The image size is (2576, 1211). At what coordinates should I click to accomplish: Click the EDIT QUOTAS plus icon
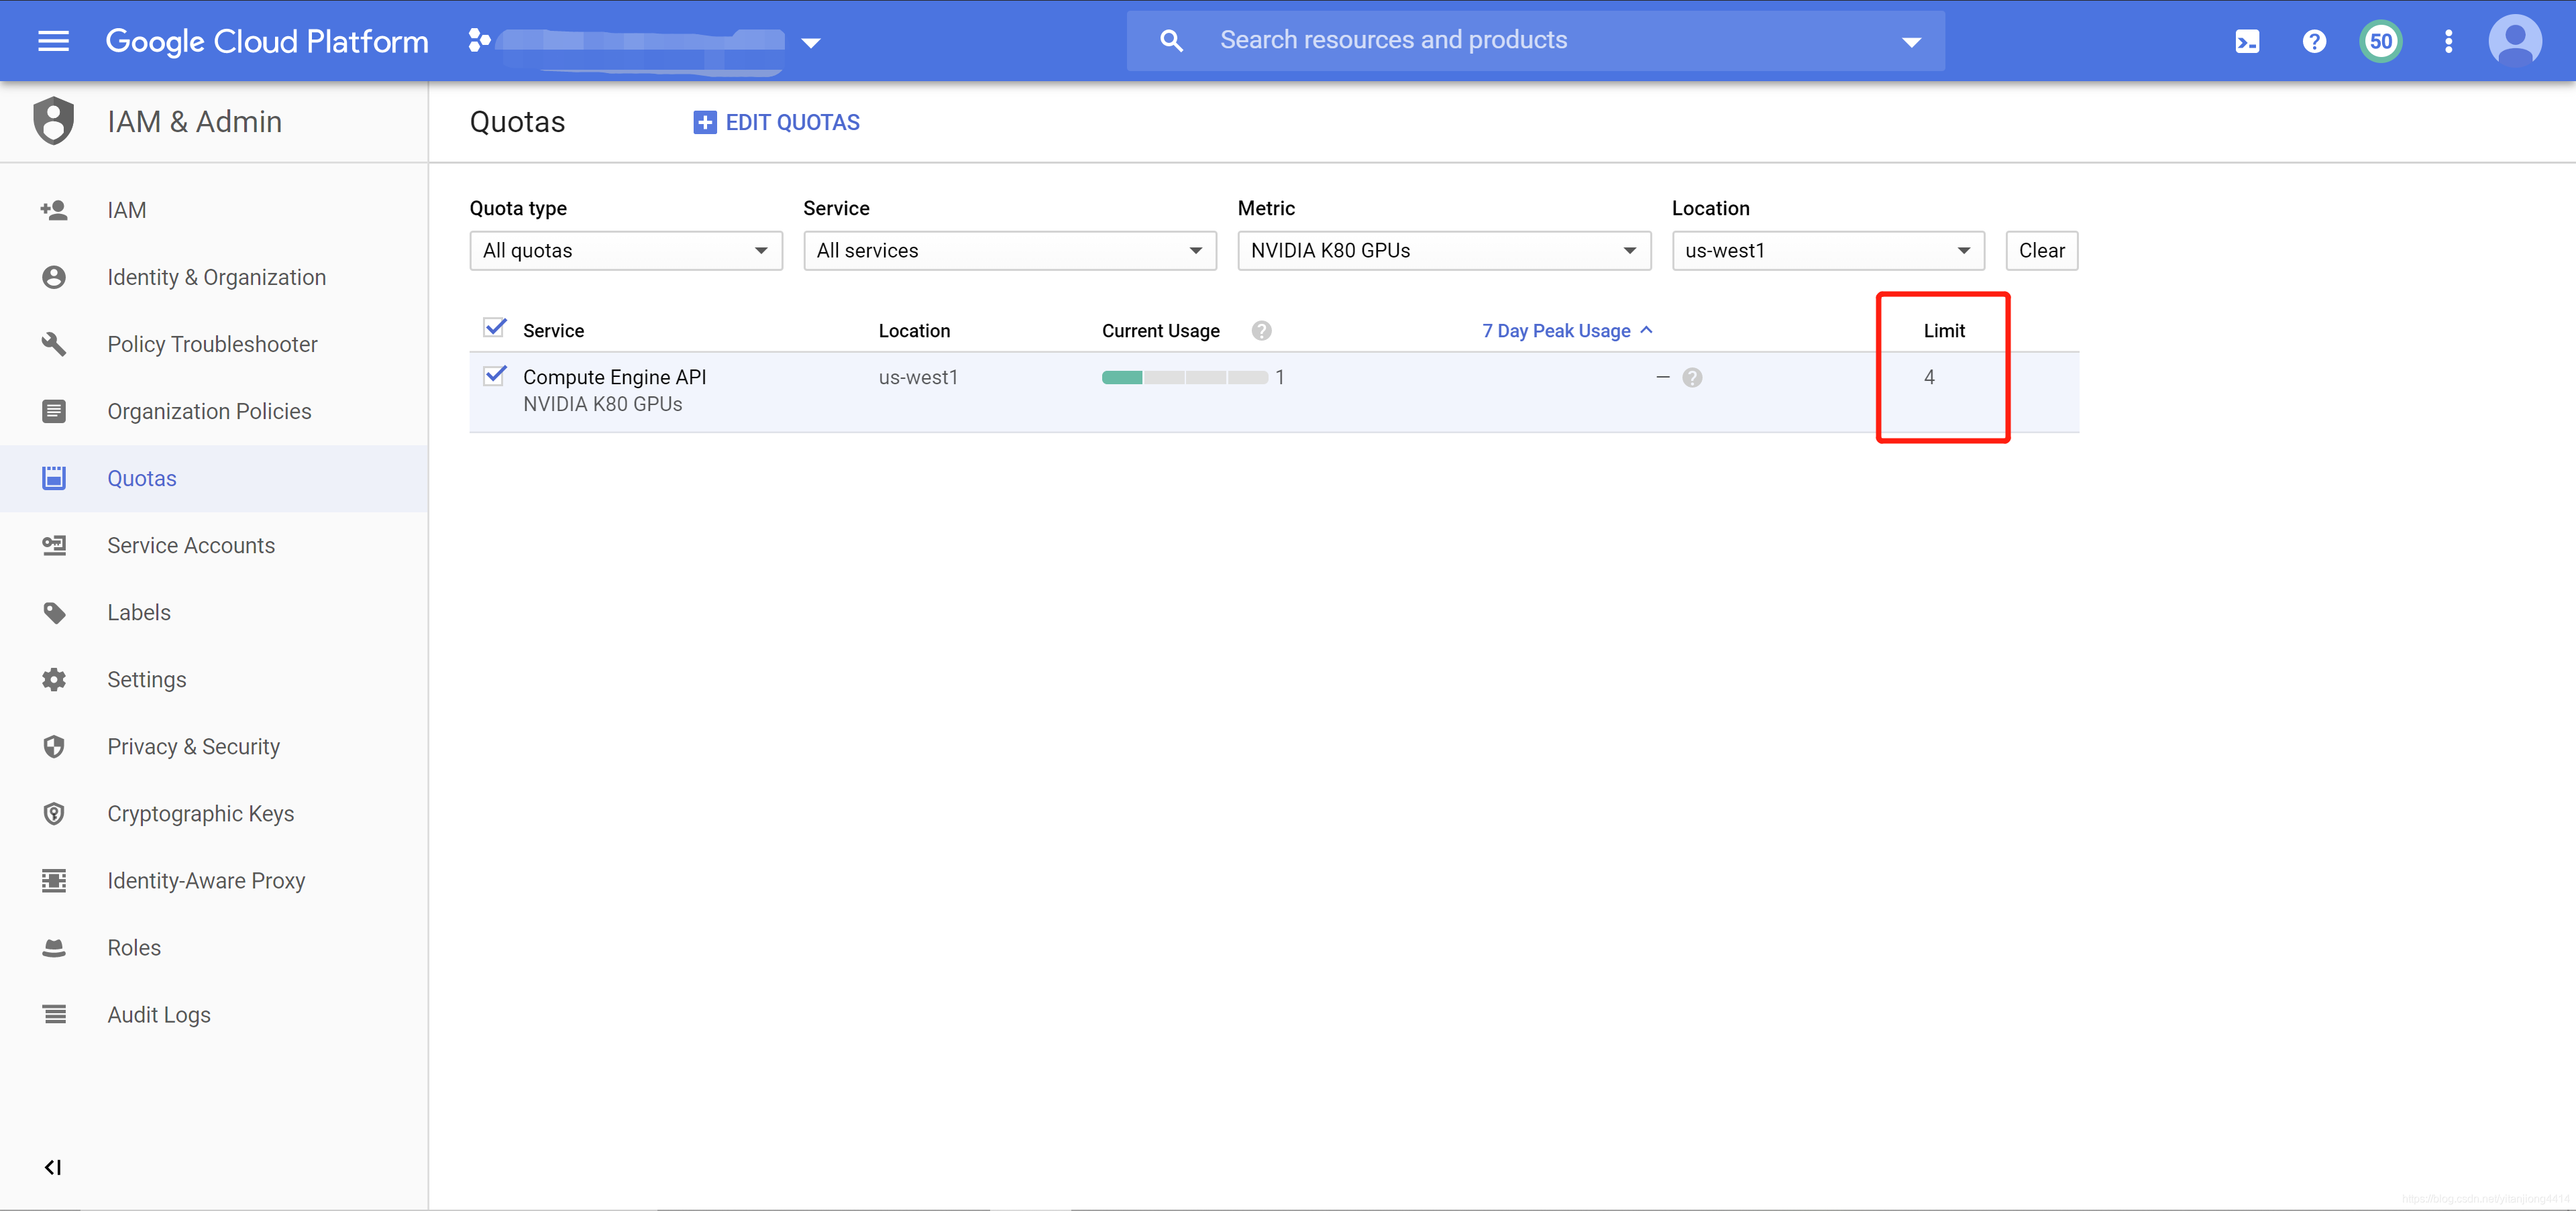(x=704, y=122)
